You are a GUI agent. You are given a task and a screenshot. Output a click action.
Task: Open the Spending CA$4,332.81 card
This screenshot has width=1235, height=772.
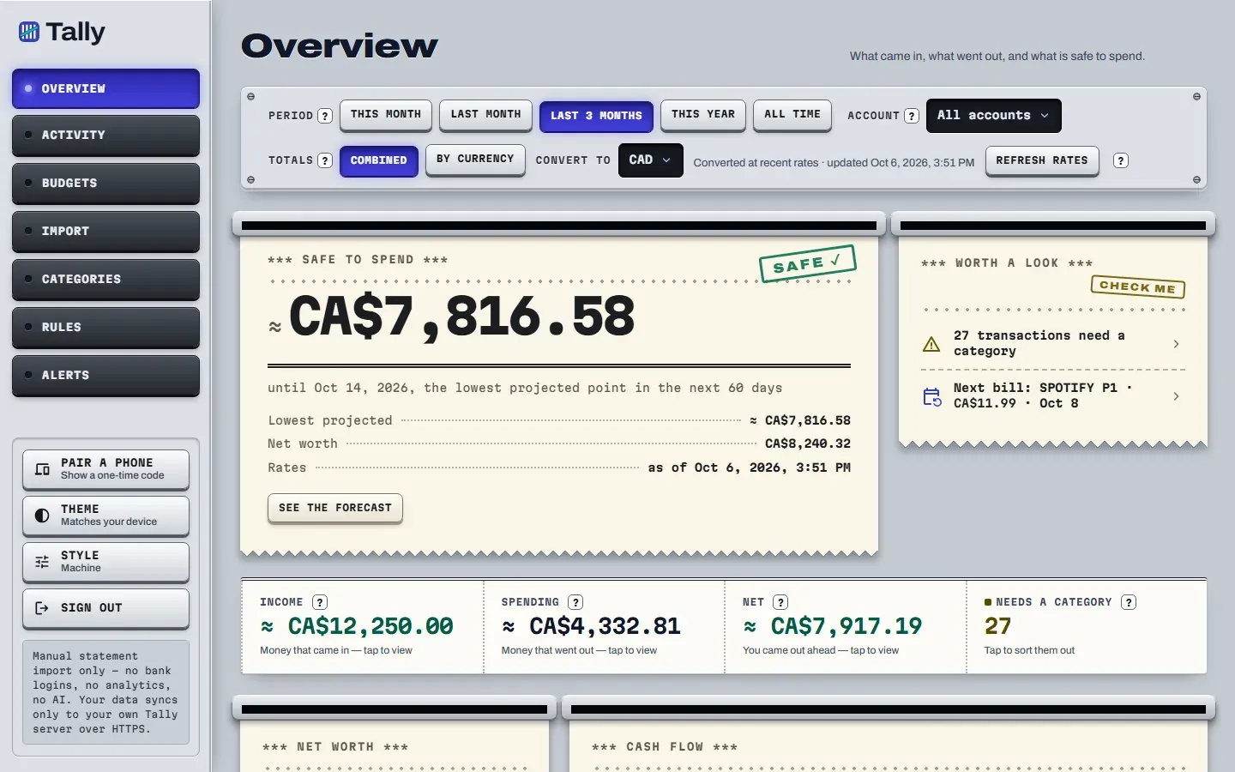coord(604,626)
